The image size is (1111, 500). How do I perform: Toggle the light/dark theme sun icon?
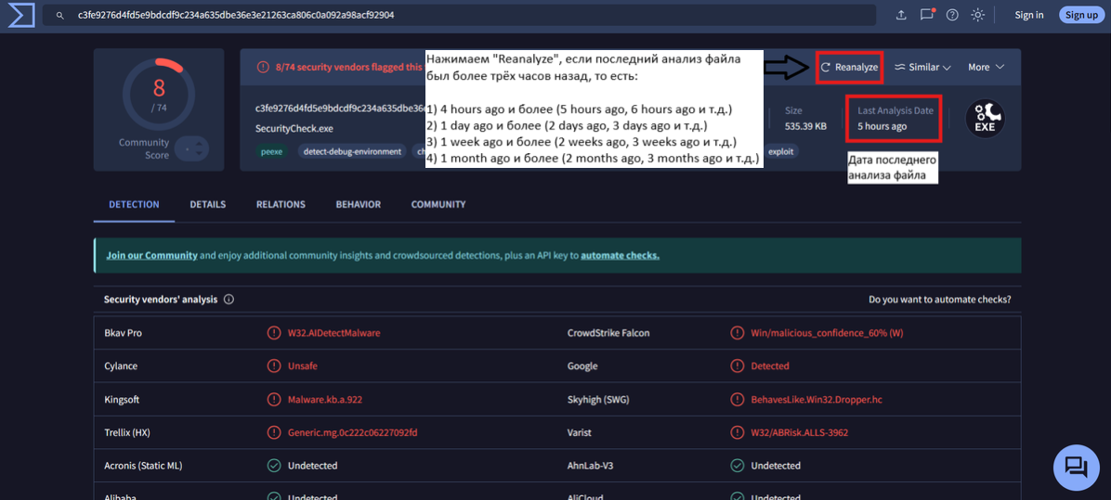pyautogui.click(x=978, y=15)
